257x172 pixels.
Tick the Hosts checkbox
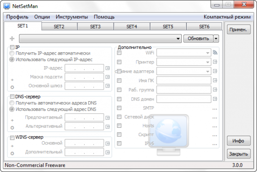coord(119,125)
